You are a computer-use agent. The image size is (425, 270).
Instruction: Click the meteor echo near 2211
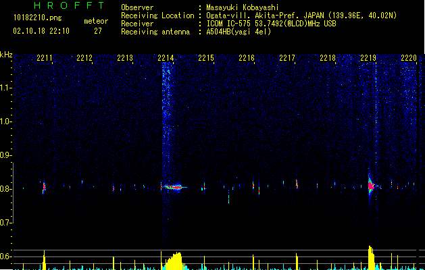[x=44, y=187]
